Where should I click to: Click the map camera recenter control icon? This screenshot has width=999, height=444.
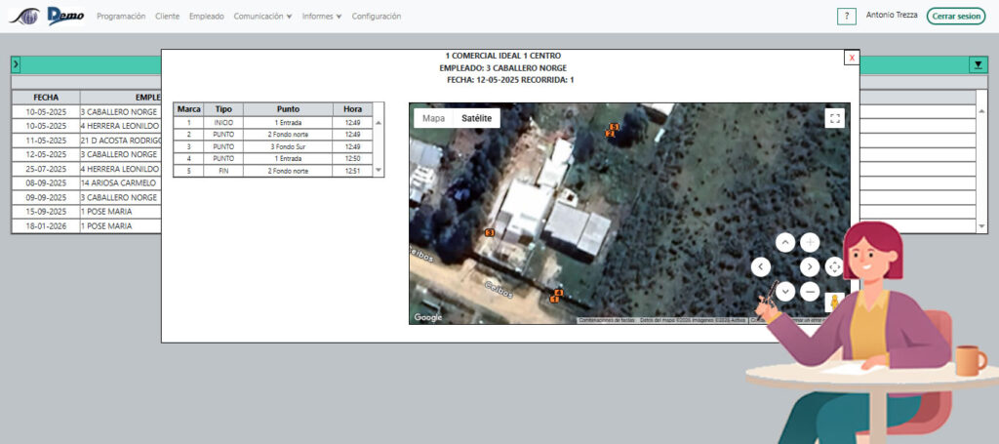[833, 266]
